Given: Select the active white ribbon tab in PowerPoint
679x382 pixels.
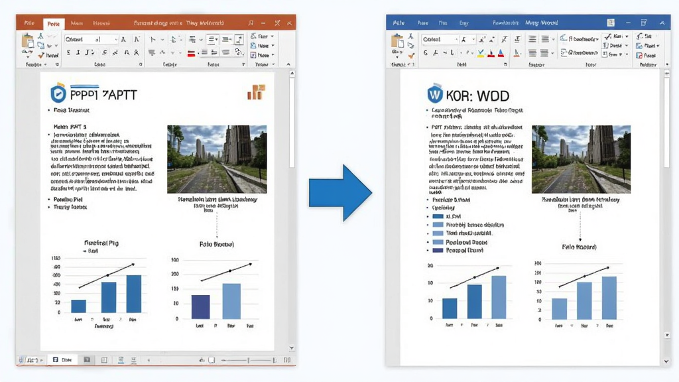Looking at the screenshot, I should pyautogui.click(x=54, y=24).
